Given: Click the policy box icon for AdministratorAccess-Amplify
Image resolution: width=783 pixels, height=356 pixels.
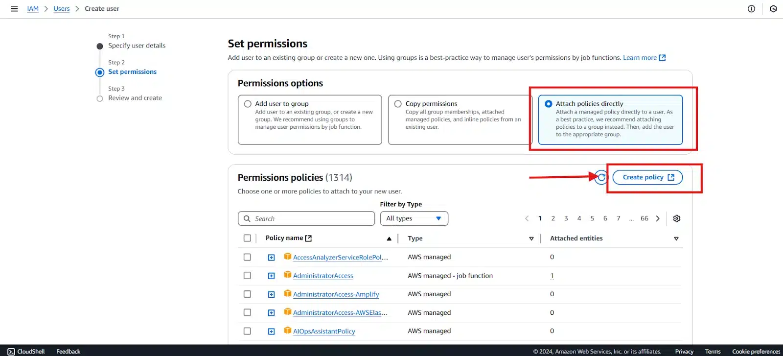Looking at the screenshot, I should tap(288, 294).
